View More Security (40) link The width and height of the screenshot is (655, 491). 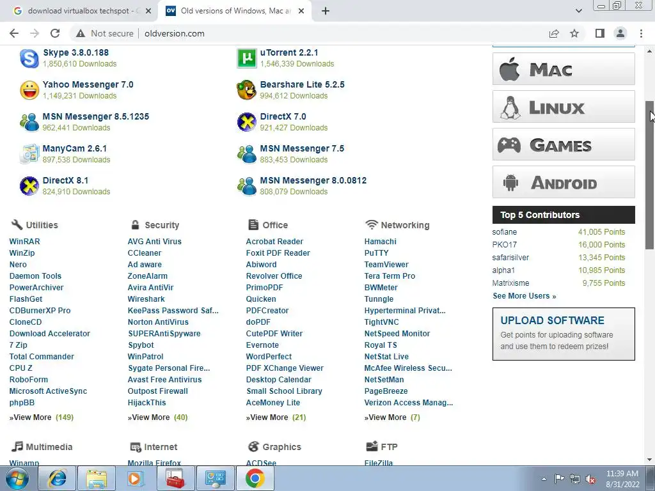[157, 417]
